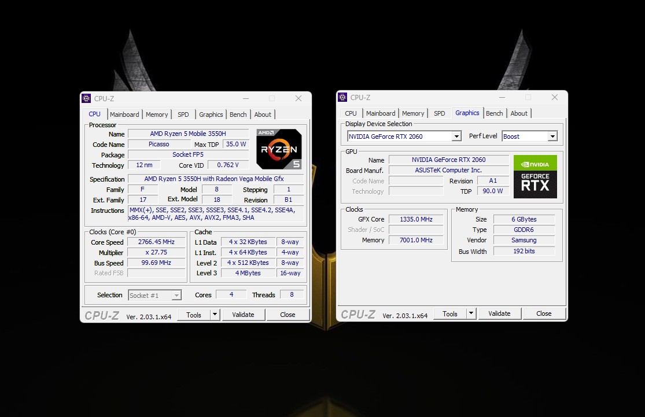The height and width of the screenshot is (417, 645).
Task: Click specification field 'AMD Ryzen 5 3550H with Radeon Vega Mobile Gfx'
Action: (216, 179)
